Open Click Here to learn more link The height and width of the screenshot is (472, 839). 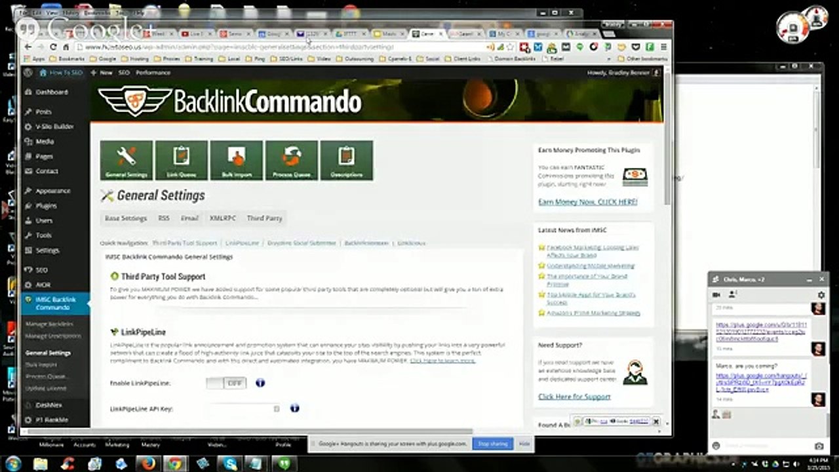[442, 361]
